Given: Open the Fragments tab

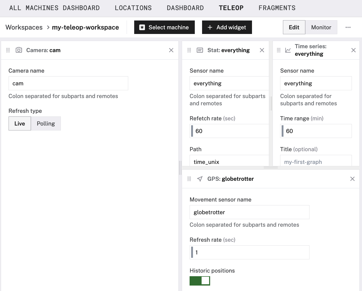Looking at the screenshot, I should point(277,8).
